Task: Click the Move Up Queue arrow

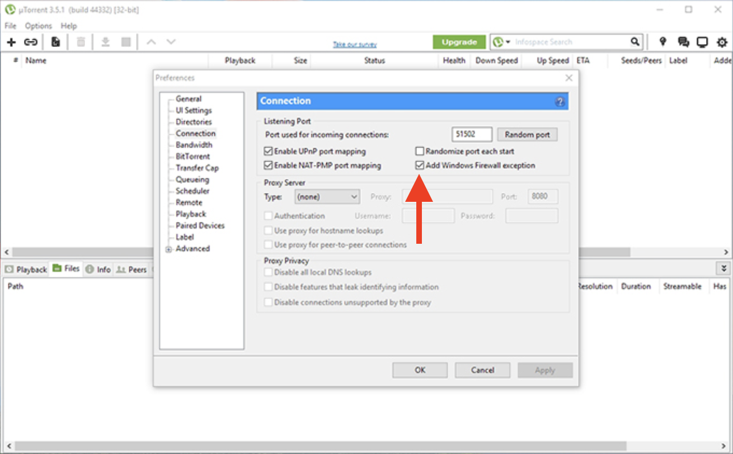Action: pos(151,42)
